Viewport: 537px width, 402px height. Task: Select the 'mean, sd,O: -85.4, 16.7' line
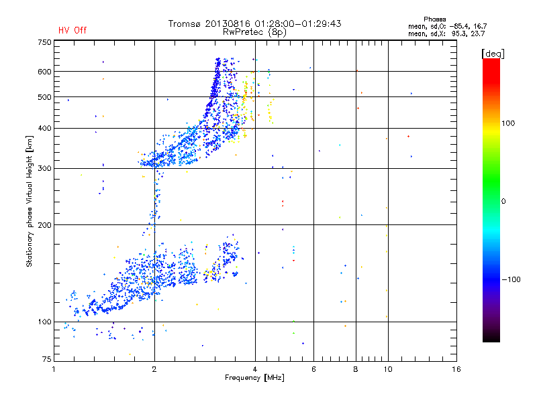point(447,26)
